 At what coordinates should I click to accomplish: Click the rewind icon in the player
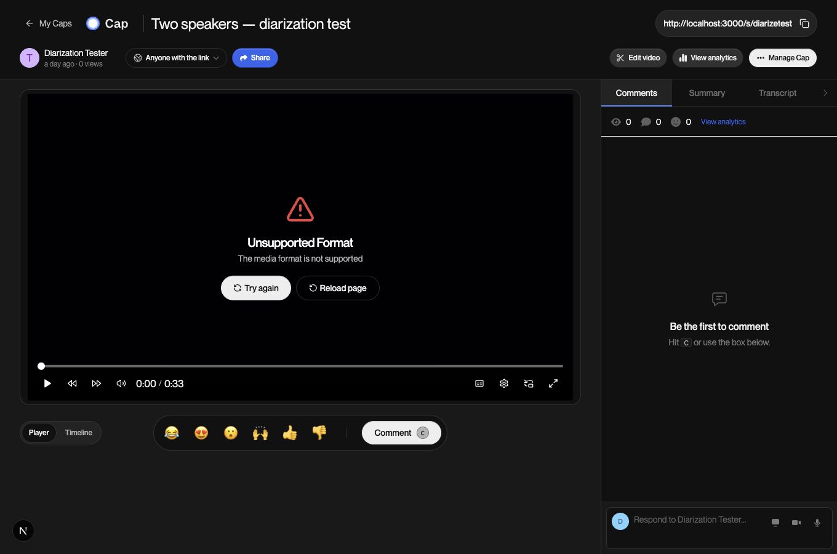coord(72,383)
